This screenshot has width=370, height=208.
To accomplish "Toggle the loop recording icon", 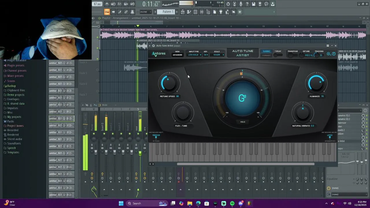I will 132,4.
